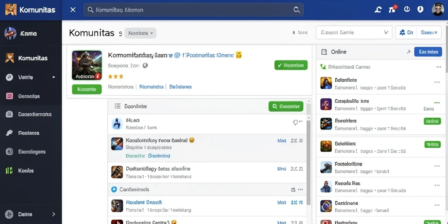The width and height of the screenshot is (448, 224).
Task: Click green badge in Borolnitere row
Action: [x=432, y=121]
